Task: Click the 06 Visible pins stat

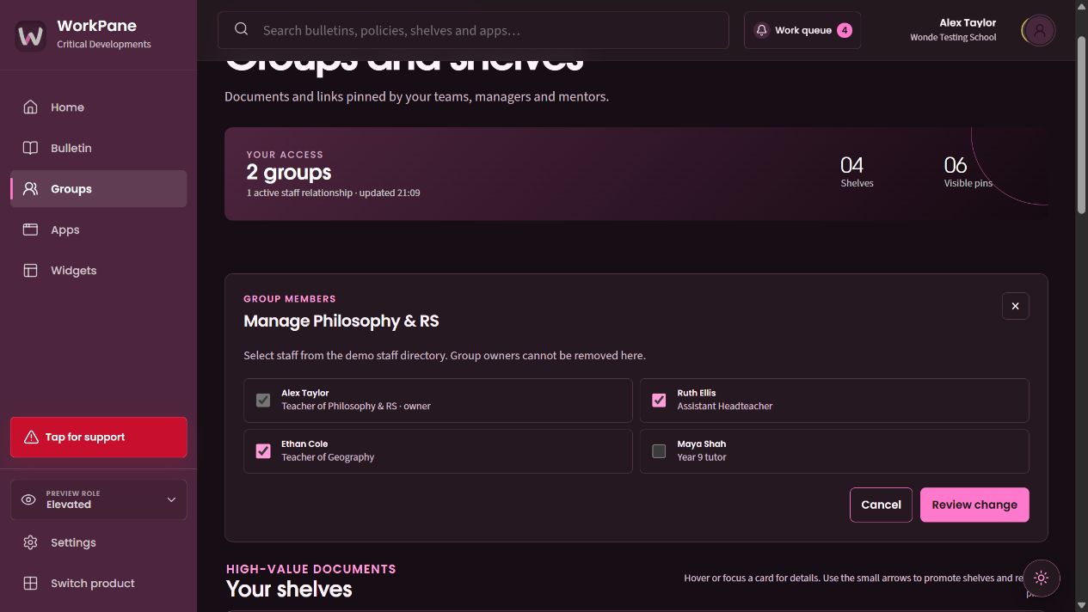Action: click(968, 170)
